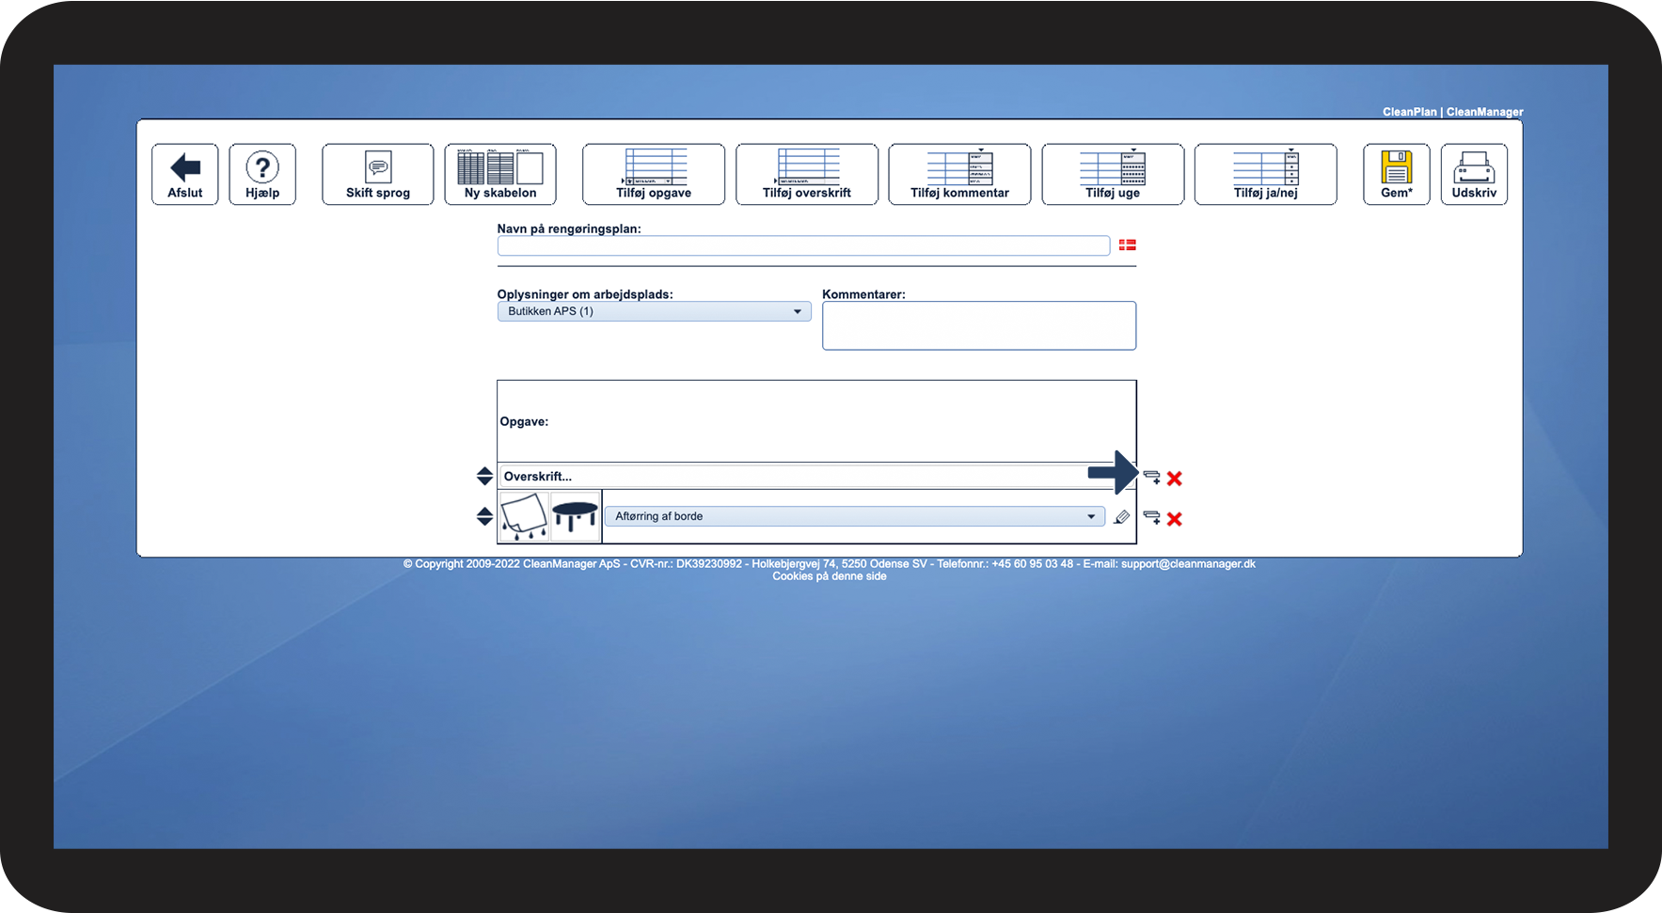This screenshot has height=913, width=1662.
Task: Delete the Overskrift row with red X
Action: pos(1175,479)
